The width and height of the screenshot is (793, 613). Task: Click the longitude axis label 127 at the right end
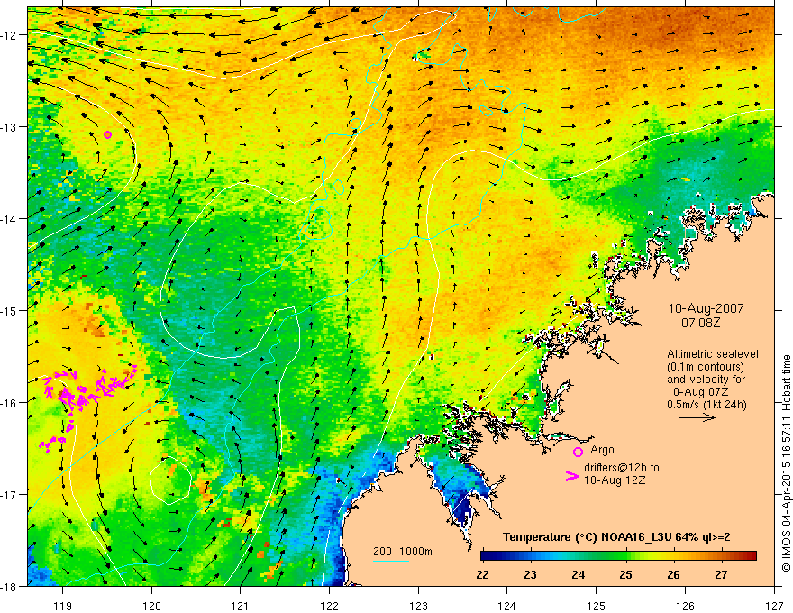click(x=774, y=606)
